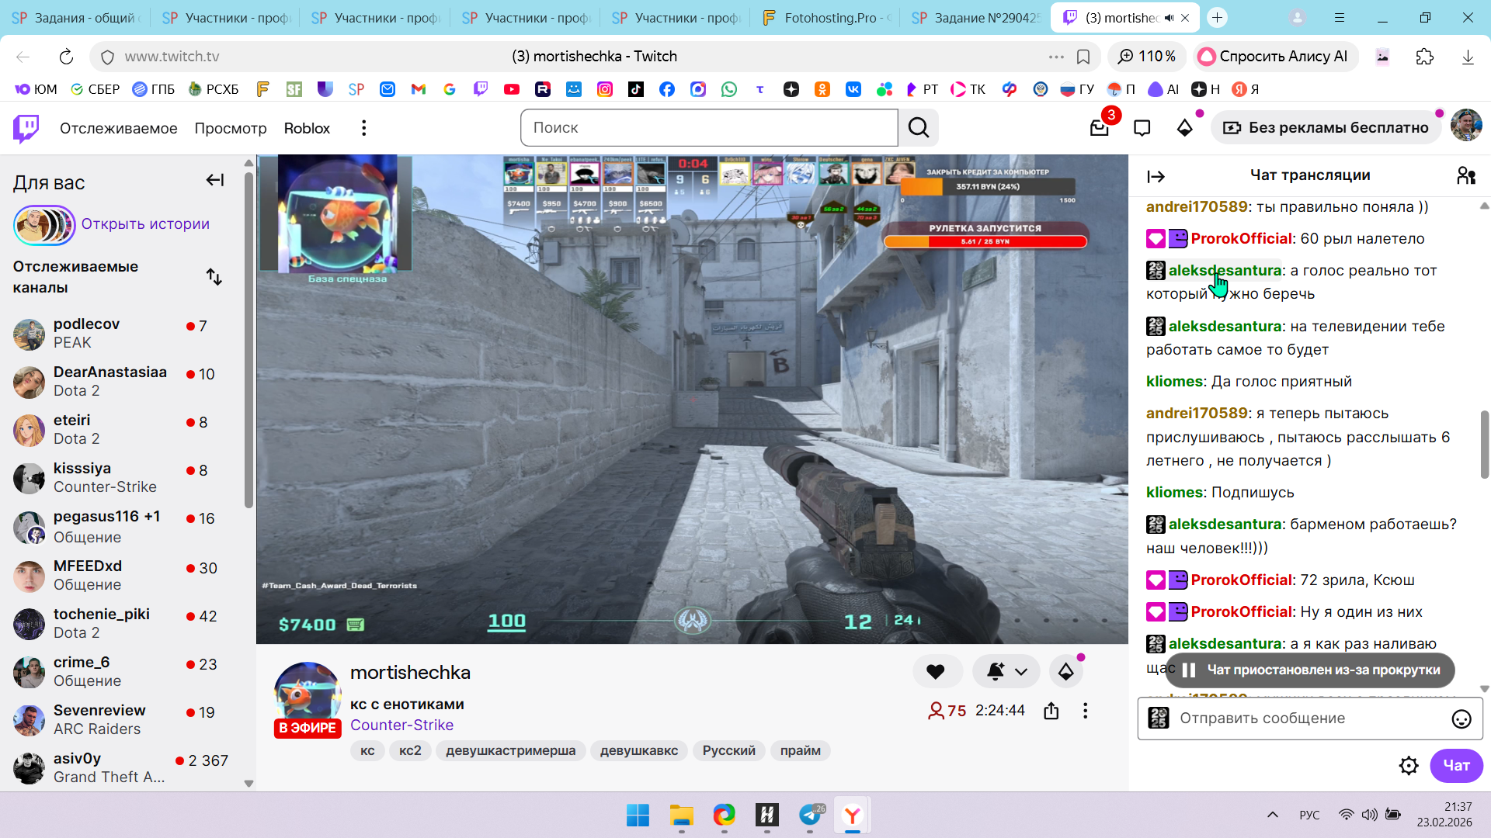Viewport: 1491px width, 838px height.
Task: Share the stream via share icon
Action: coord(1051,711)
